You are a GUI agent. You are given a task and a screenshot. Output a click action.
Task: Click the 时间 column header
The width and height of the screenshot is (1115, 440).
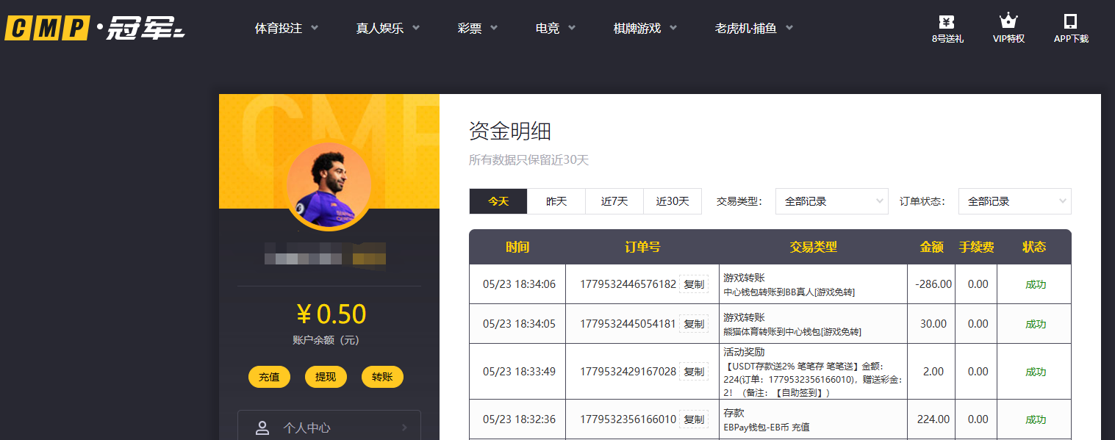pyautogui.click(x=517, y=248)
